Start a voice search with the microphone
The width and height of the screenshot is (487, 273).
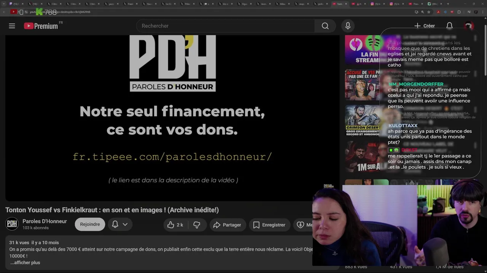click(348, 26)
